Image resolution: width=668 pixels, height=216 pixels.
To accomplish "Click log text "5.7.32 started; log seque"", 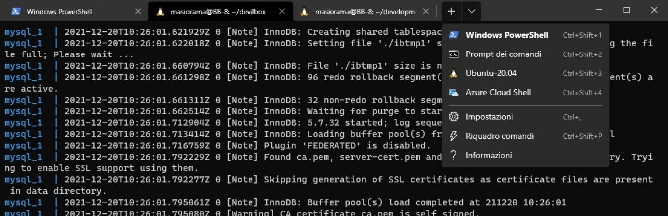I will (x=374, y=123).
